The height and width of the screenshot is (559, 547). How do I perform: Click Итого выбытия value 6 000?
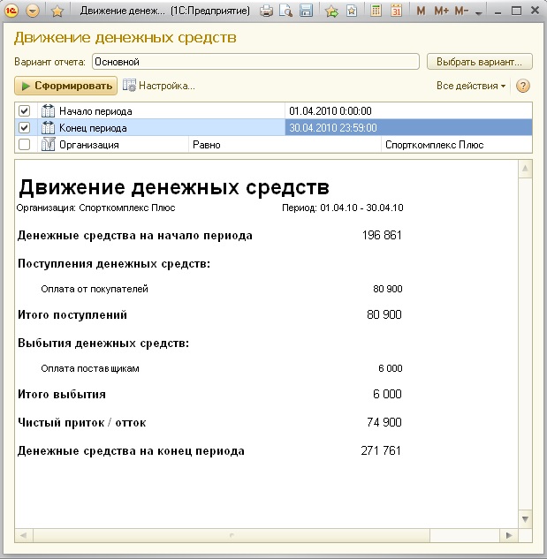tap(387, 394)
